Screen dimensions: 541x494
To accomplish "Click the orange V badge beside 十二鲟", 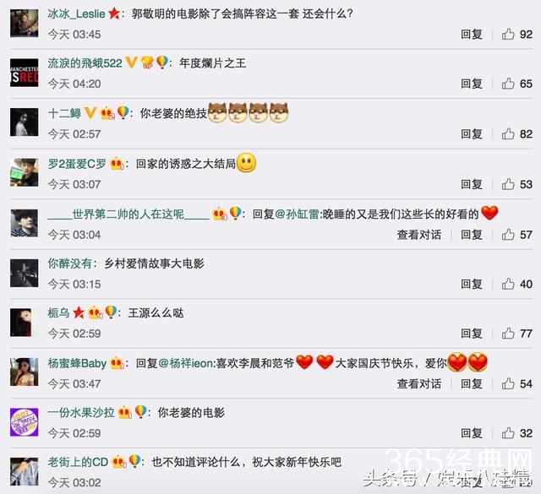I will click(90, 112).
